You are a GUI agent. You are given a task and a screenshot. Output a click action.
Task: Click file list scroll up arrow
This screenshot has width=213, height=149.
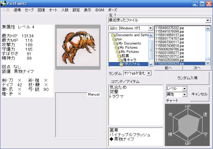208,28
